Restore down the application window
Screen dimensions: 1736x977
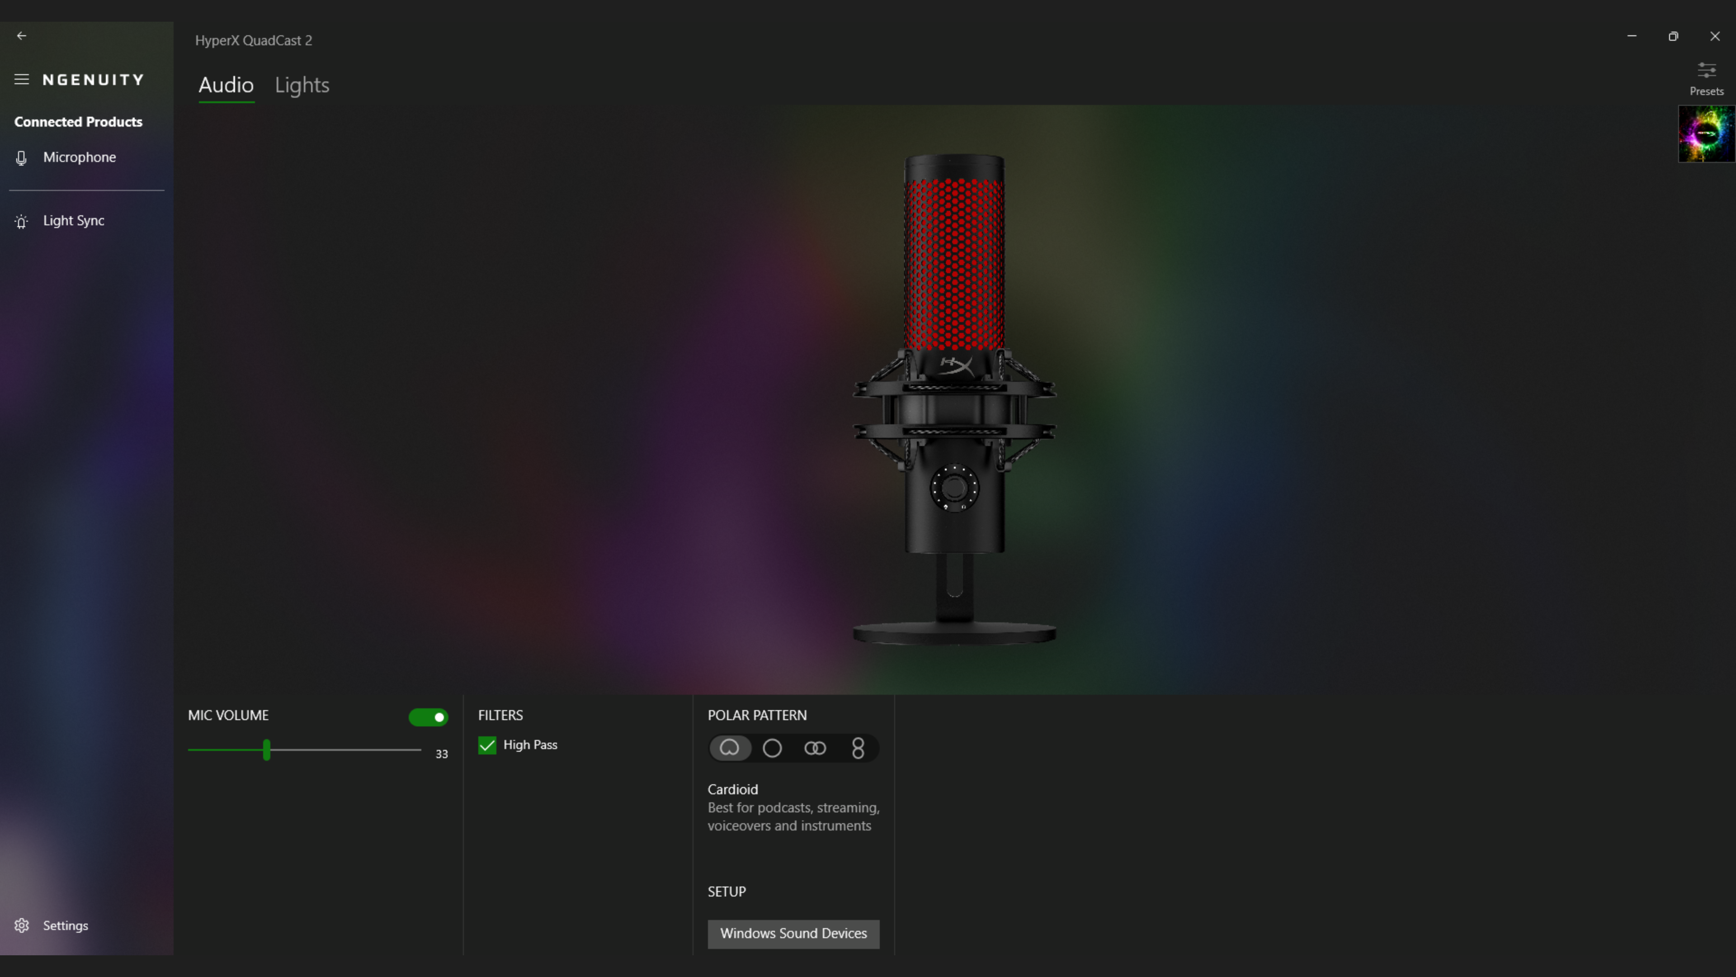[1673, 36]
